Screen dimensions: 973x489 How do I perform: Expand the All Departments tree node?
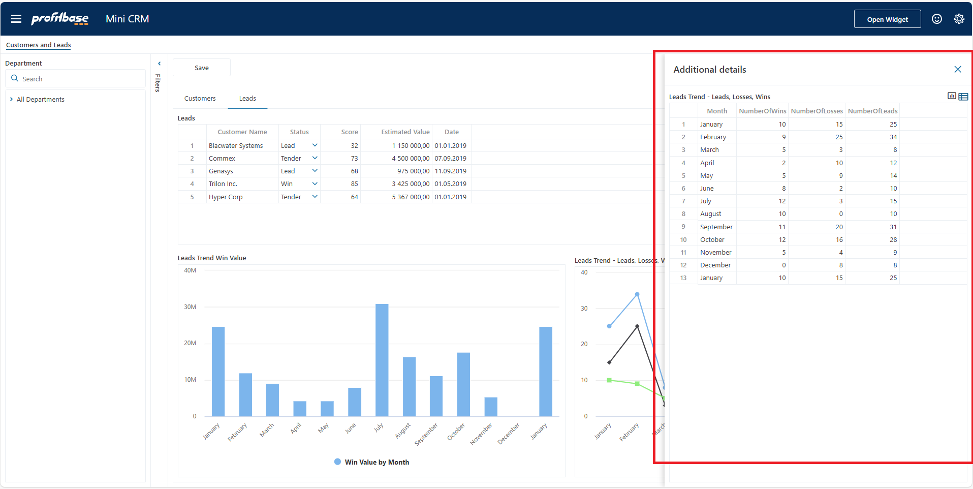point(11,99)
